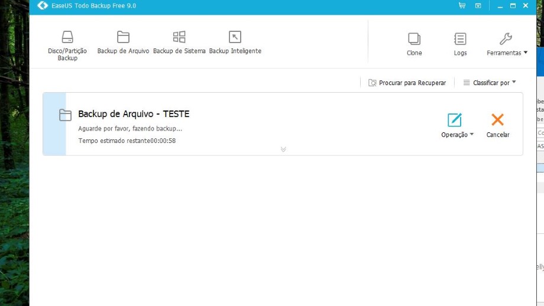Click the shopping cart upgrade icon
544x306 pixels.
(462, 6)
